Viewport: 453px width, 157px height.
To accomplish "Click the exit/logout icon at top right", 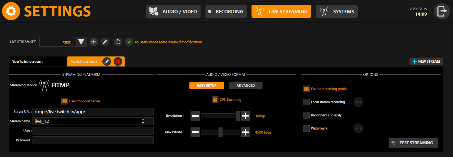I will [442, 11].
